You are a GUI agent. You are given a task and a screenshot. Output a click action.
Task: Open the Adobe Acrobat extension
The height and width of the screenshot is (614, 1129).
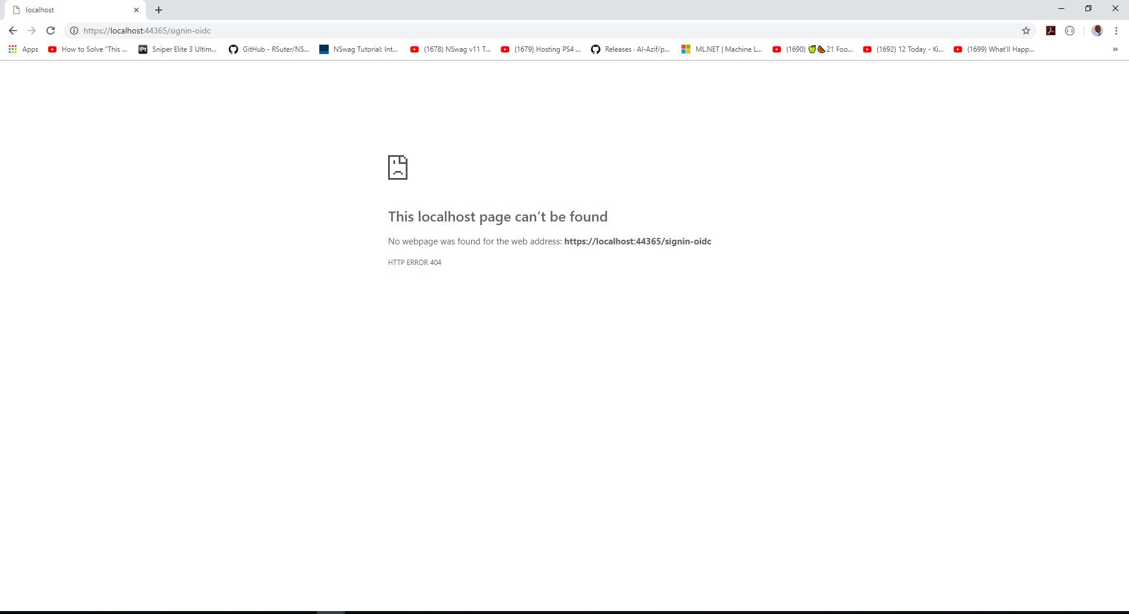pyautogui.click(x=1051, y=31)
